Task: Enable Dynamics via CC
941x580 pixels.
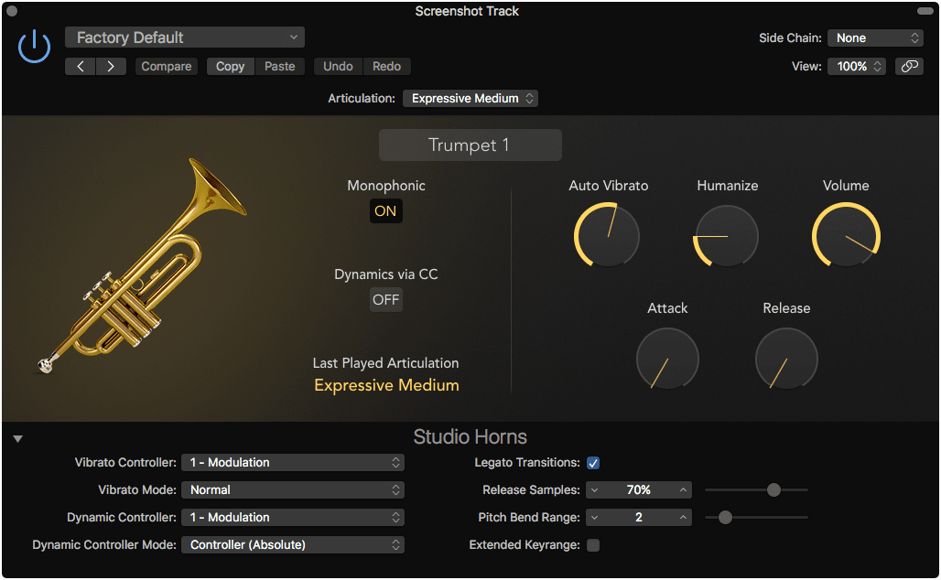Action: point(385,299)
